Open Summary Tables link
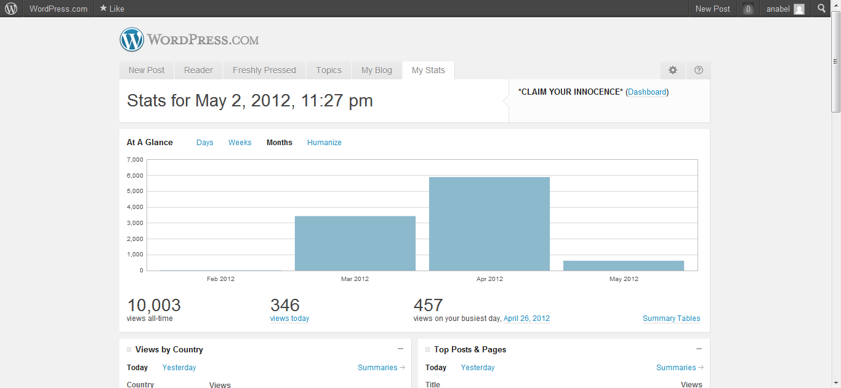 [671, 319]
